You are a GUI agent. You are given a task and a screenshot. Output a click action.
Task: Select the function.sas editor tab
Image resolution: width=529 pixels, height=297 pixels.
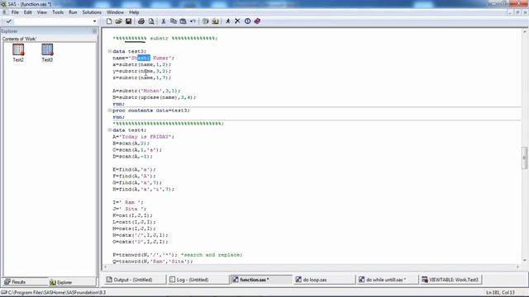pos(261,280)
